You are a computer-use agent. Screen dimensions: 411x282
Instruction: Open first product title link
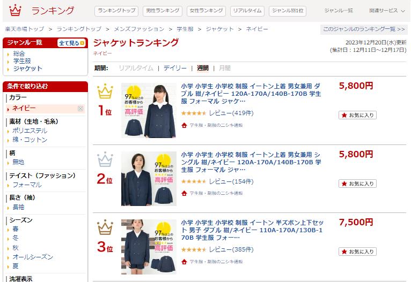click(251, 94)
